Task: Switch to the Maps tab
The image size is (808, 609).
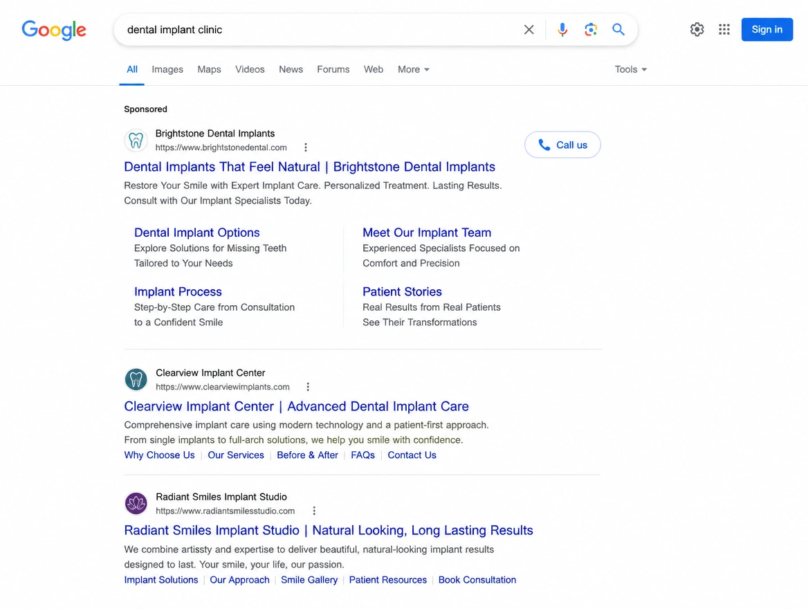Action: pos(209,69)
